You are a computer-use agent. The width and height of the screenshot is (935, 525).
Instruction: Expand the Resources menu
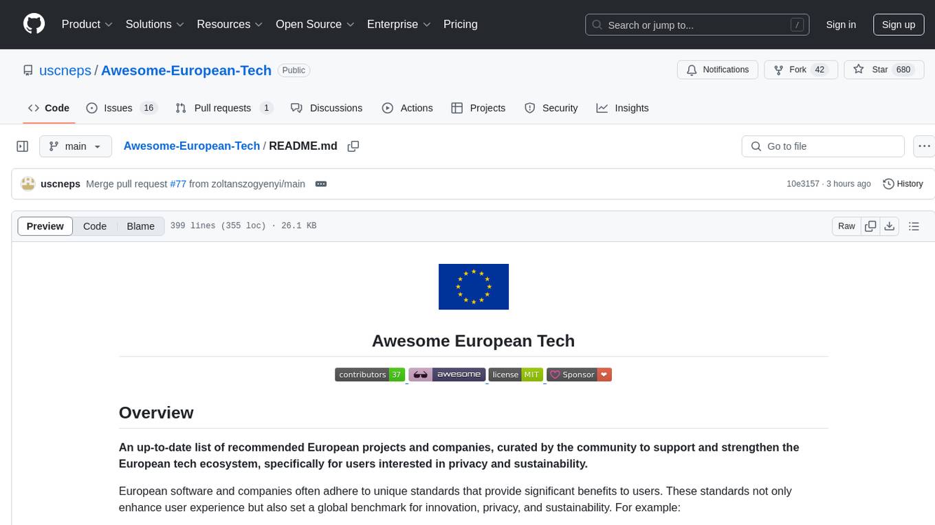[230, 24]
